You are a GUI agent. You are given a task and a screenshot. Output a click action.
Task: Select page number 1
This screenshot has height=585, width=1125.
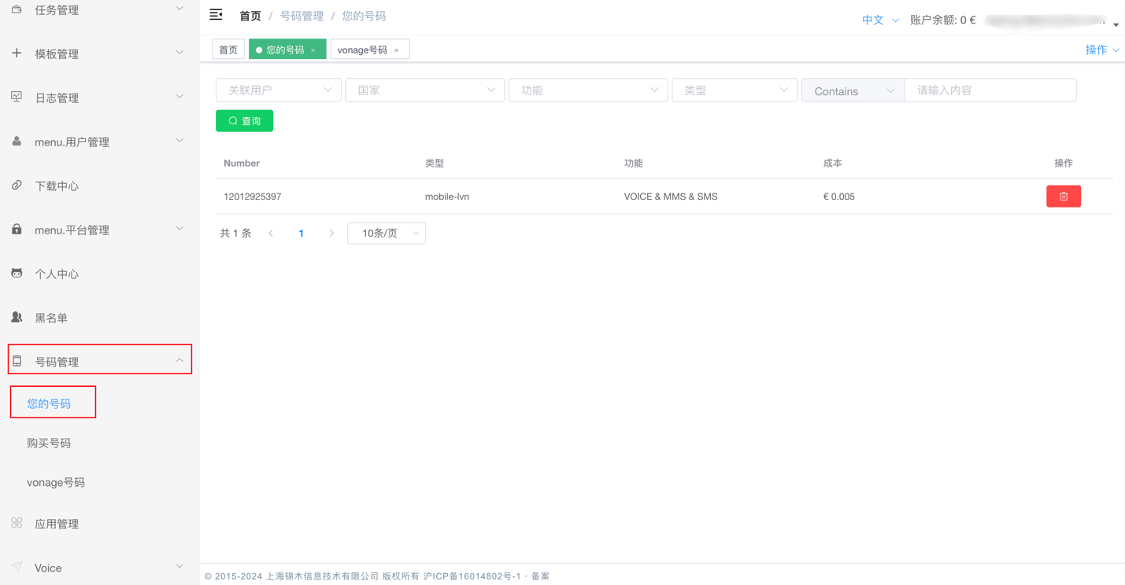click(302, 234)
